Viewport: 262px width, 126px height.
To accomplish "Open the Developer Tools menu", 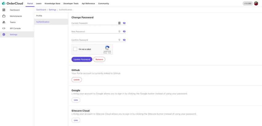I will (71, 3).
